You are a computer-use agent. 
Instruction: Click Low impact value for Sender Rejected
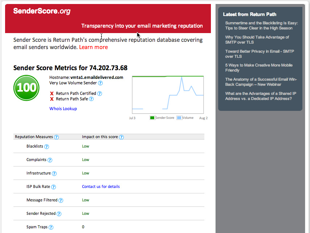[x=86, y=213]
